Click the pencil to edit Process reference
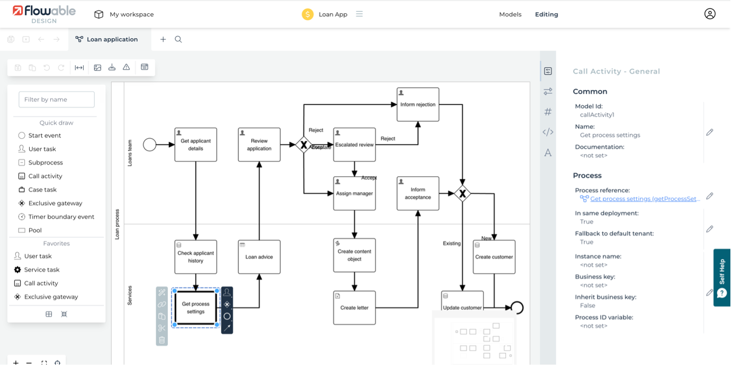 click(x=710, y=196)
